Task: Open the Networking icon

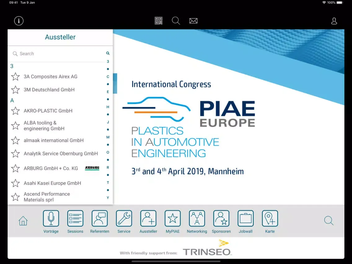Action: coord(197,218)
